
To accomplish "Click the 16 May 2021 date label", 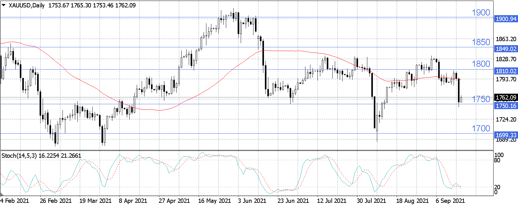I will (x=214, y=201).
